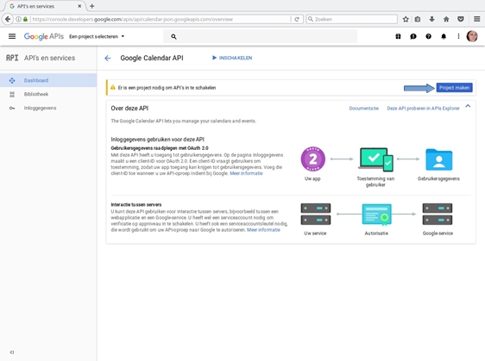Open the Documentatie link

coord(364,109)
